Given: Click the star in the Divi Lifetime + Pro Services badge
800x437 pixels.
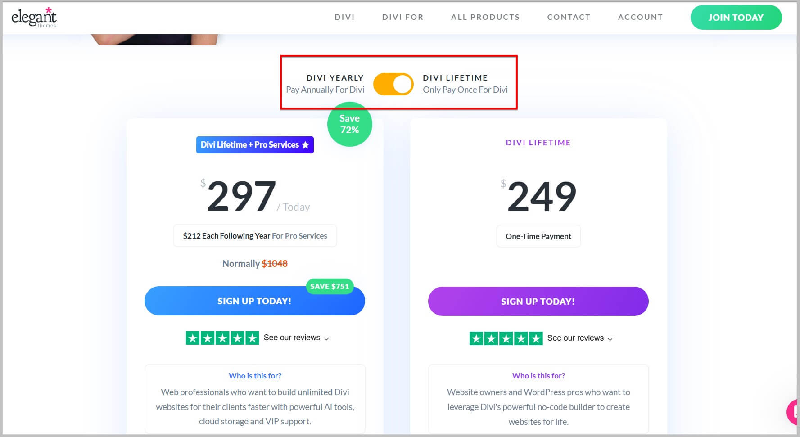Looking at the screenshot, I should [306, 144].
